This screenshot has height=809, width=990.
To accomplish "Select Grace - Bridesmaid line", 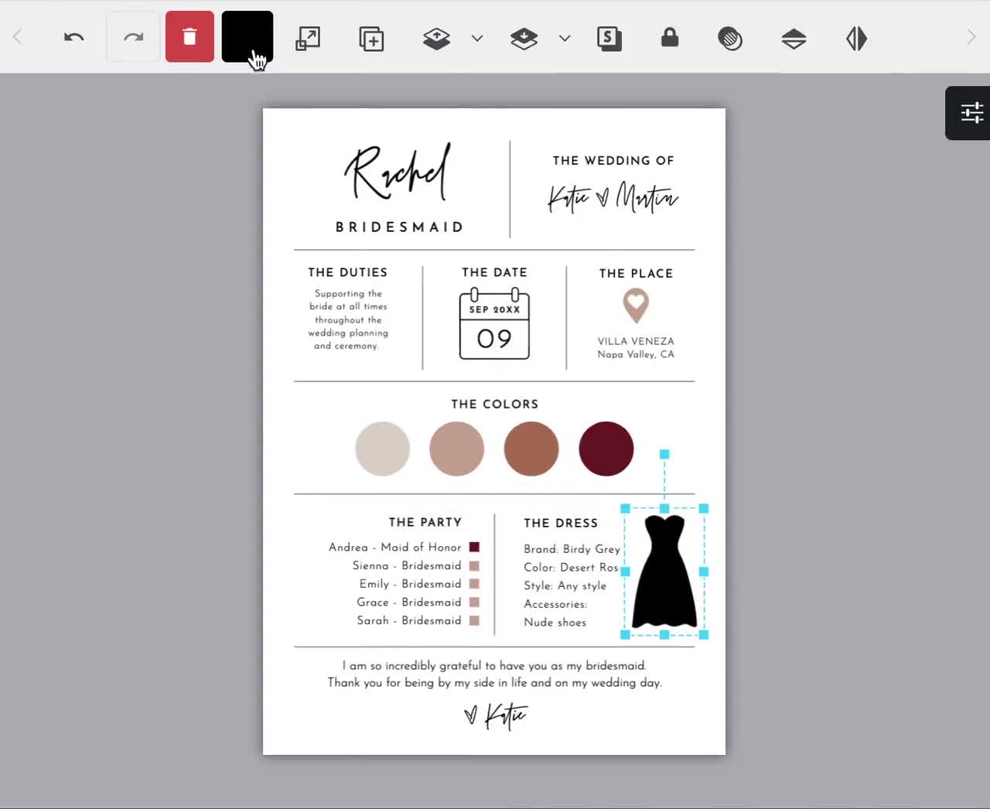I will click(x=408, y=602).
